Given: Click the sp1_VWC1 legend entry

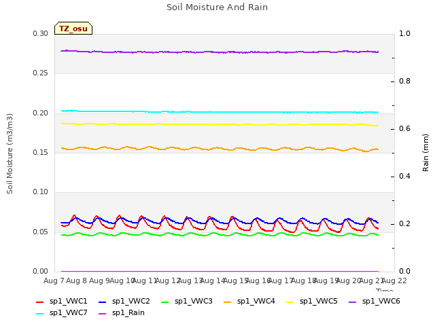Looking at the screenshot, I should pos(62,302).
